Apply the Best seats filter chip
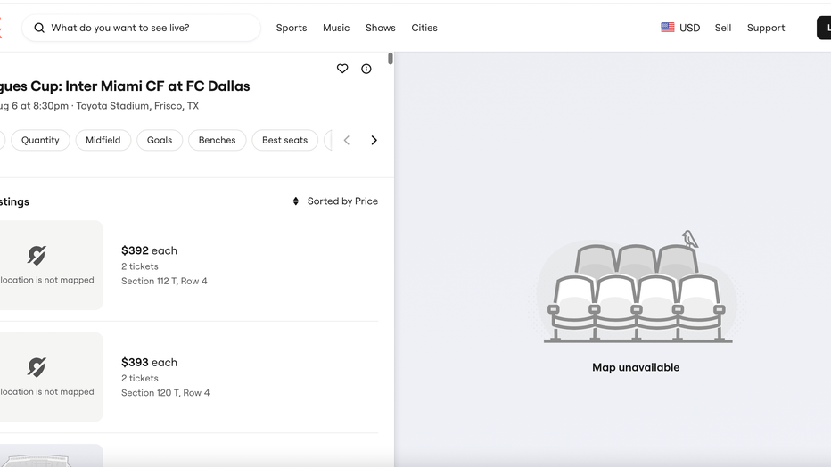The image size is (831, 467). [x=284, y=140]
